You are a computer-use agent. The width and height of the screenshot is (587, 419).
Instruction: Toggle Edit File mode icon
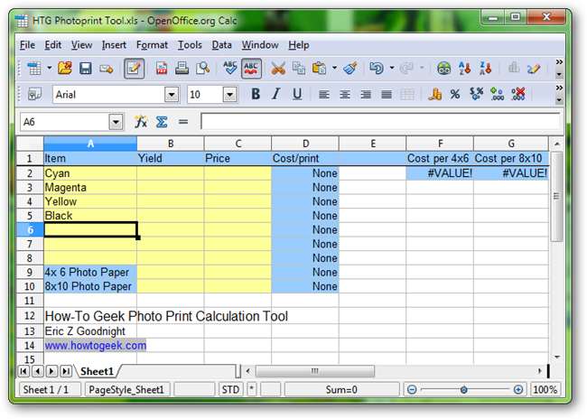pyautogui.click(x=134, y=69)
